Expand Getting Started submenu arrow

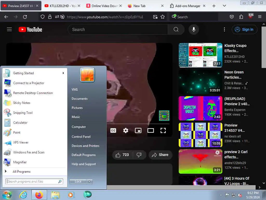coord(63,73)
